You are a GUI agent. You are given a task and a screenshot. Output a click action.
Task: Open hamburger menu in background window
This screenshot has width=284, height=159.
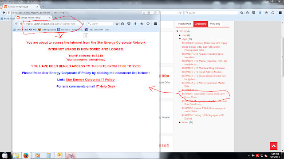click(280, 13)
